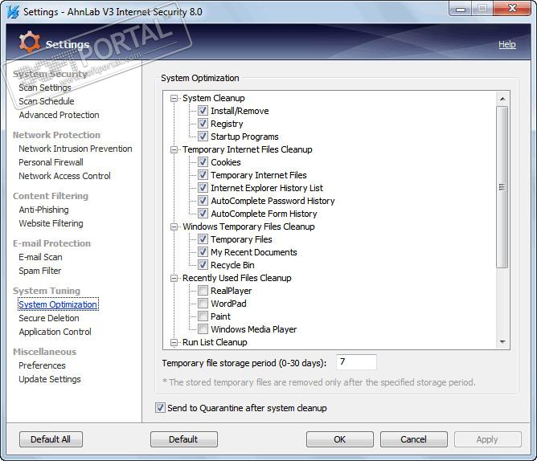Collapse Temporary Internet Files Cleanup node
The width and height of the screenshot is (537, 461).
click(174, 149)
